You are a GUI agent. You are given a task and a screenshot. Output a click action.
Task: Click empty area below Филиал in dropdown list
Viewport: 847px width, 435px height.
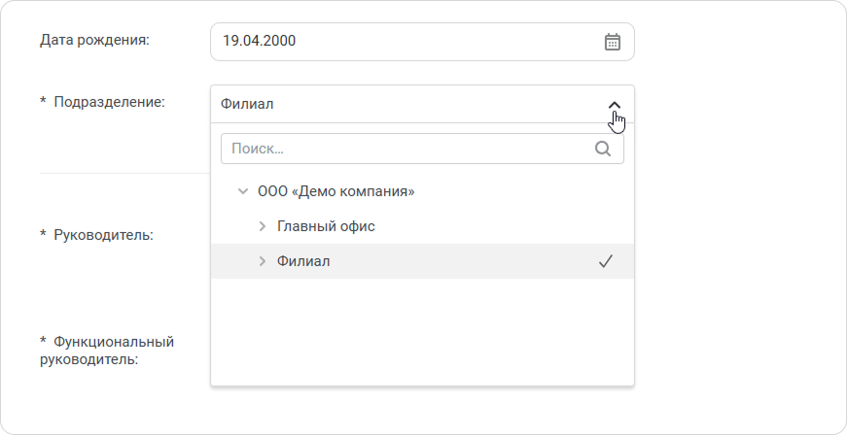[x=422, y=331]
